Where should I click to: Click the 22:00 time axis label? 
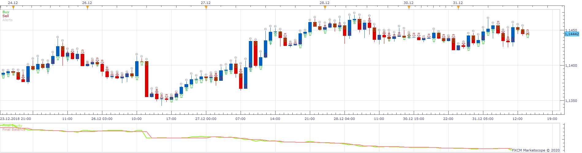point(448,119)
